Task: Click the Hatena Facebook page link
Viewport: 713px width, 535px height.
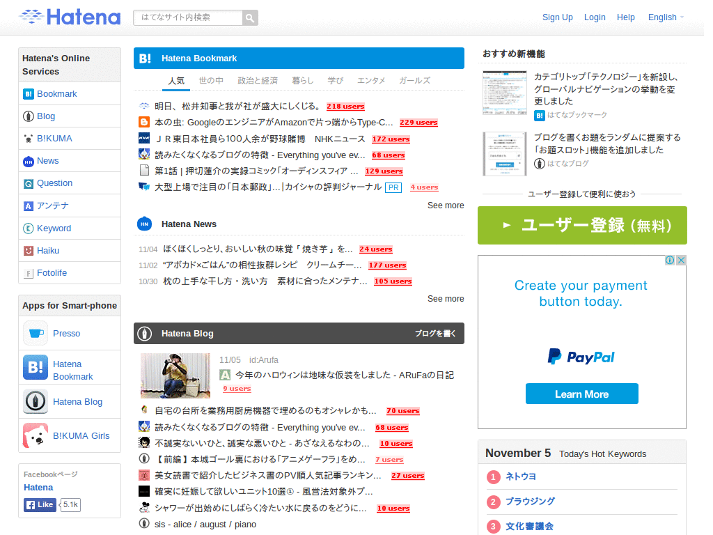Action: (38, 487)
